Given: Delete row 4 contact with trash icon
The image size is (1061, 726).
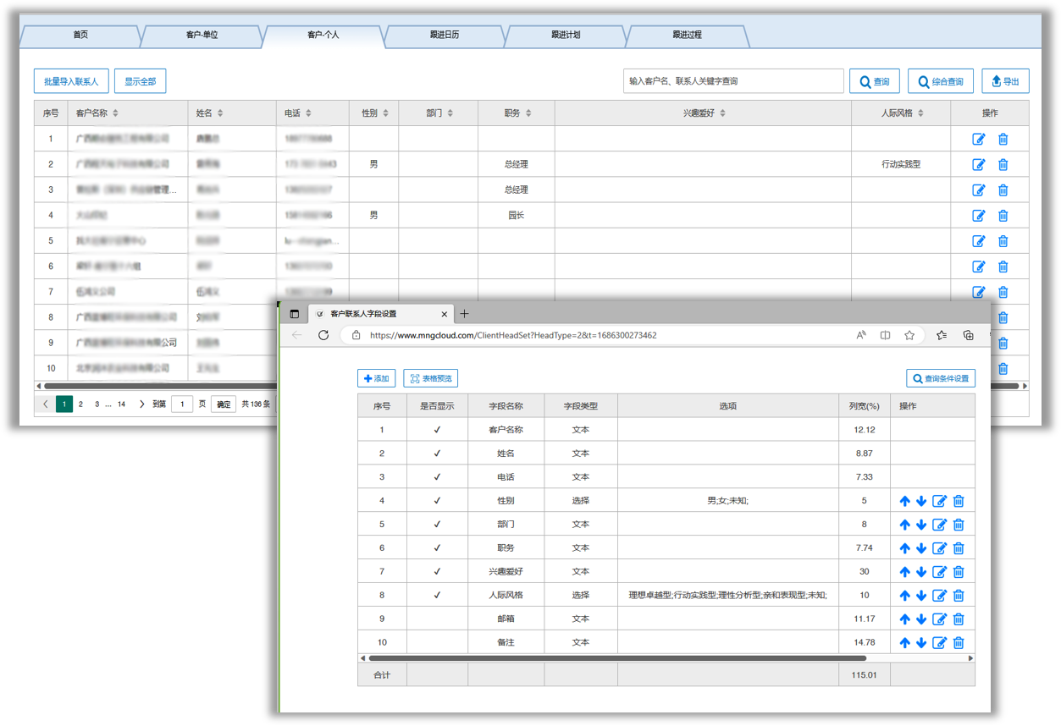Looking at the screenshot, I should [x=1003, y=215].
